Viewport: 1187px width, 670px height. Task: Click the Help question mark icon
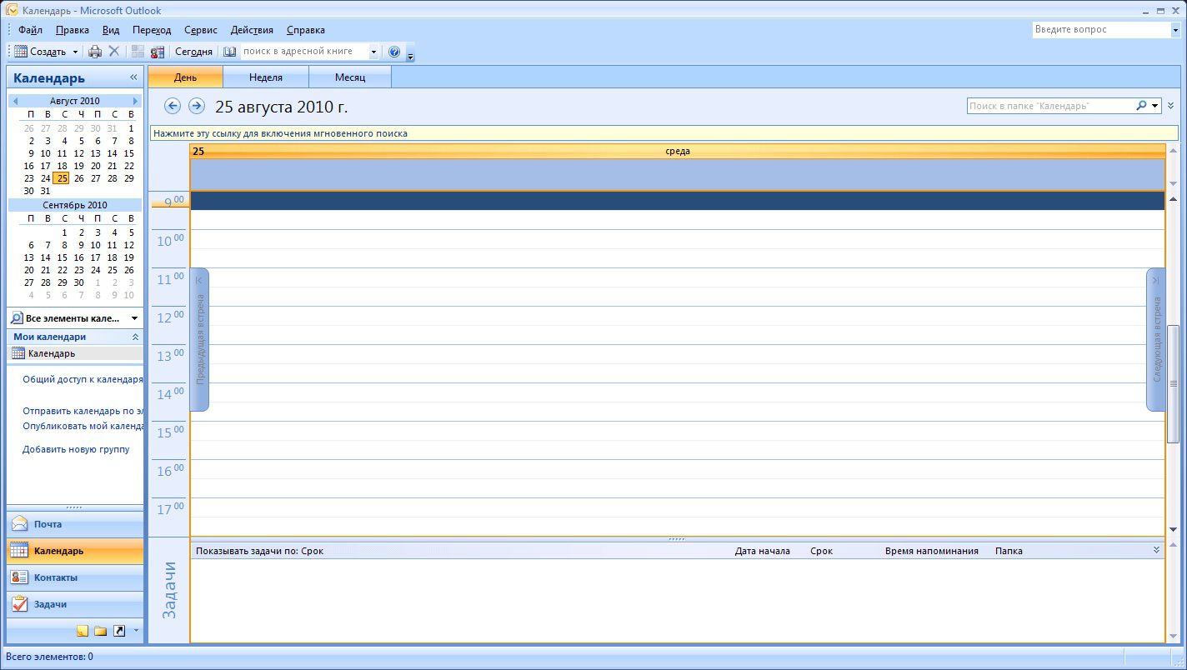coord(394,52)
